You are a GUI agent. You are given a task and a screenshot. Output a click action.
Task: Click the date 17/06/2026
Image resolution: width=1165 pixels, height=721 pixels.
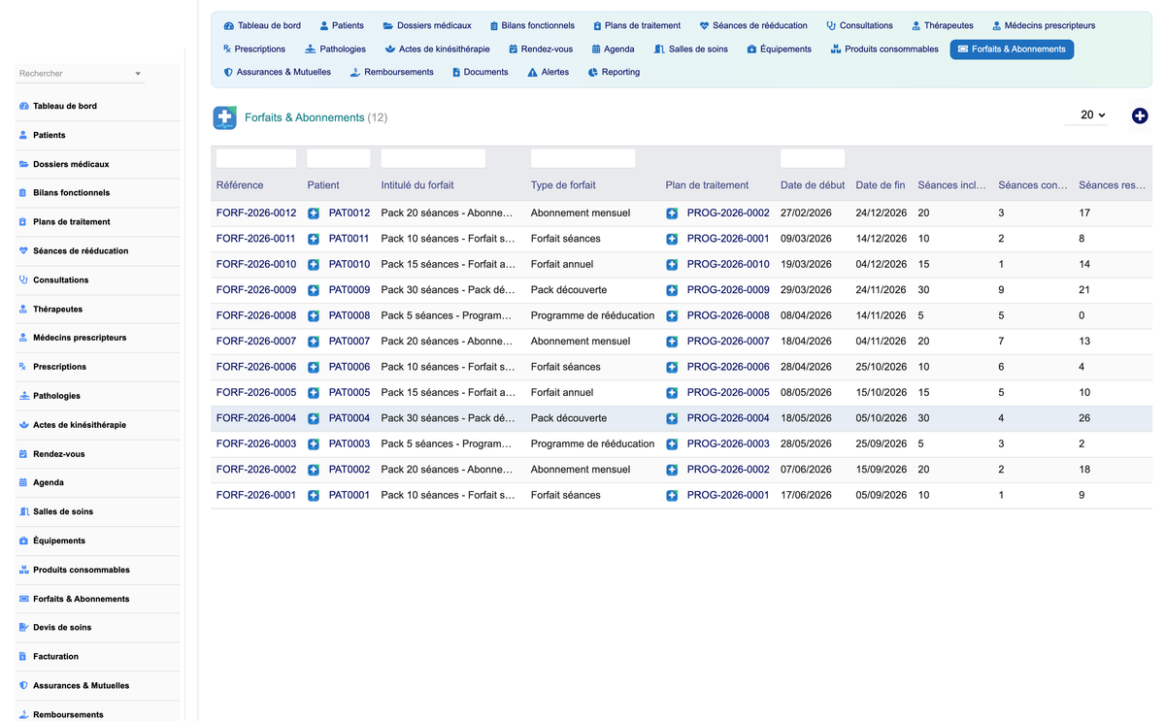[x=806, y=495]
